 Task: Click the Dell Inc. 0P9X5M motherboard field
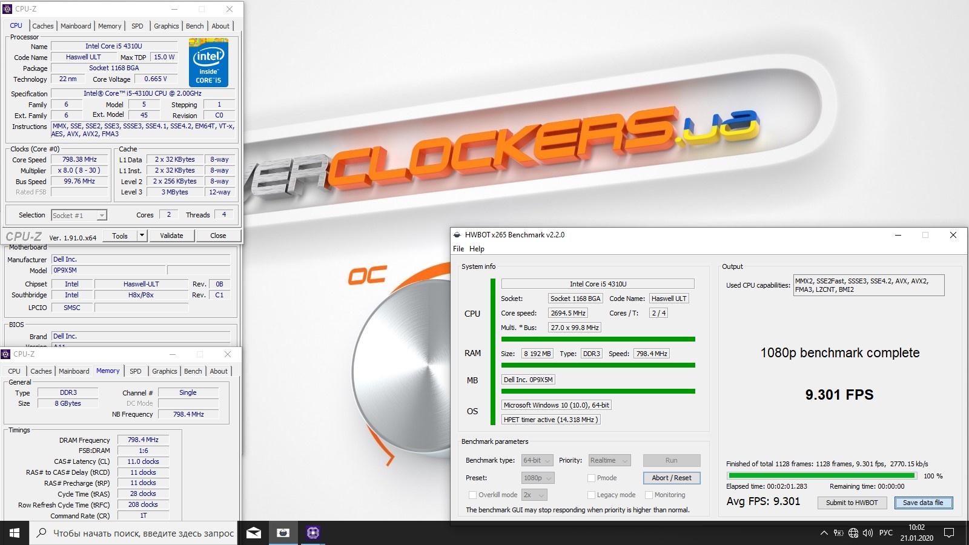point(528,380)
